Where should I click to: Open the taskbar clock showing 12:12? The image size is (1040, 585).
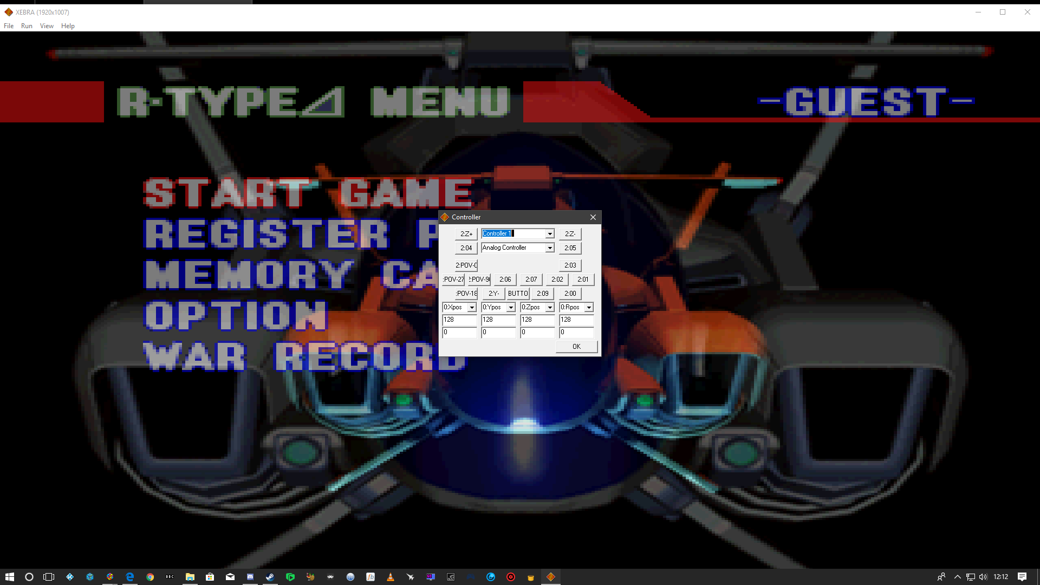pyautogui.click(x=1001, y=577)
